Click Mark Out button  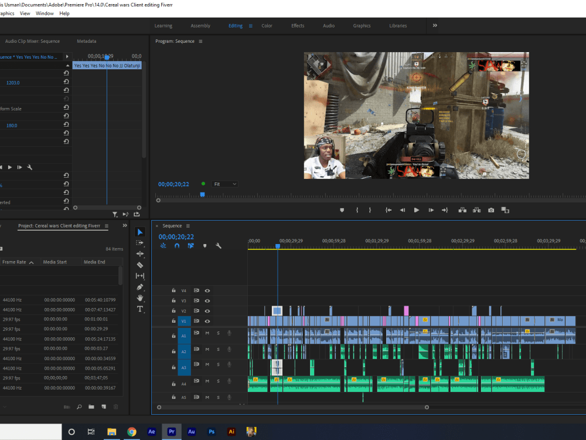(x=370, y=210)
